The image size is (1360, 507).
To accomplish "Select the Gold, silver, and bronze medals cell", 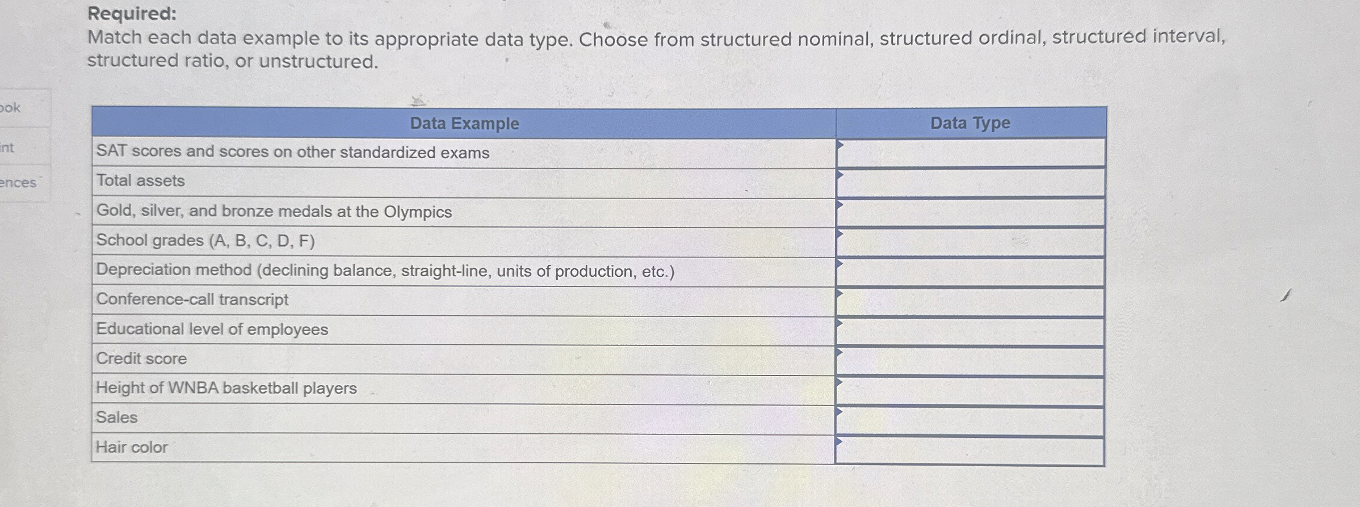I will (274, 213).
